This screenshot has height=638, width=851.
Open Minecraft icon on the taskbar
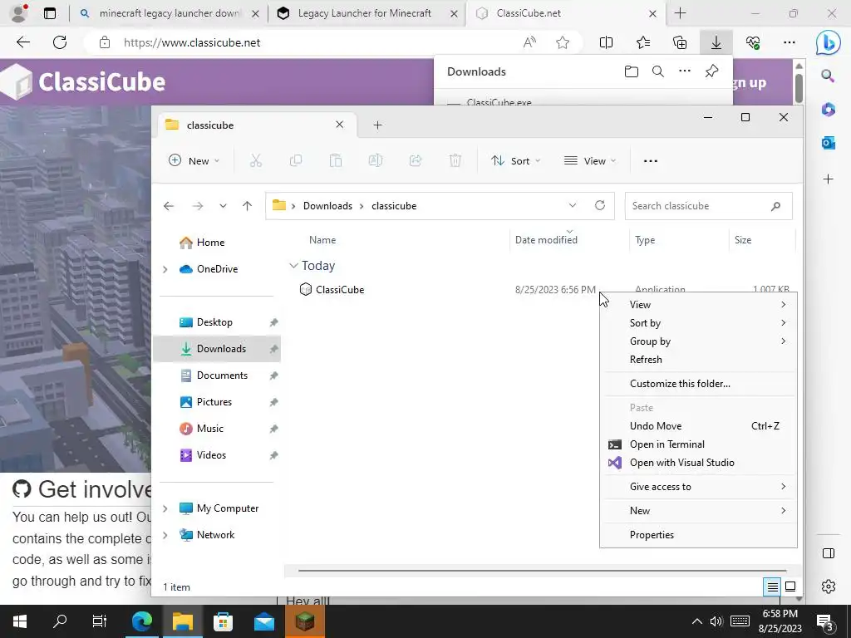point(305,621)
